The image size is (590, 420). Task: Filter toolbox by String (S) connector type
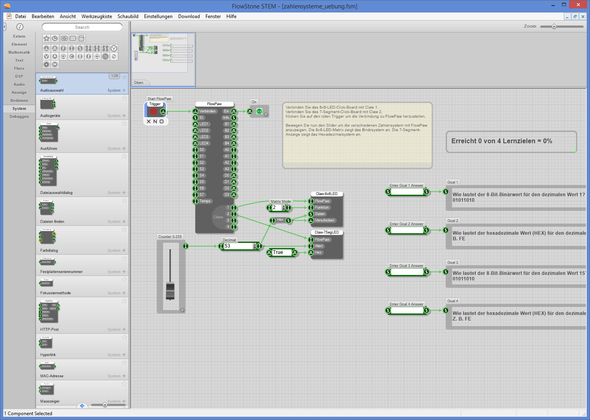pyautogui.click(x=80, y=48)
